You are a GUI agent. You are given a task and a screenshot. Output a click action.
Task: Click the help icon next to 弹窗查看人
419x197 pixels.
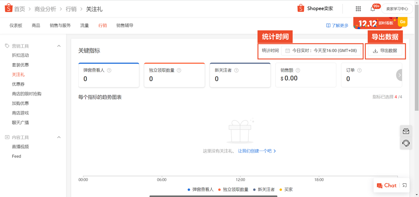click(x=109, y=70)
